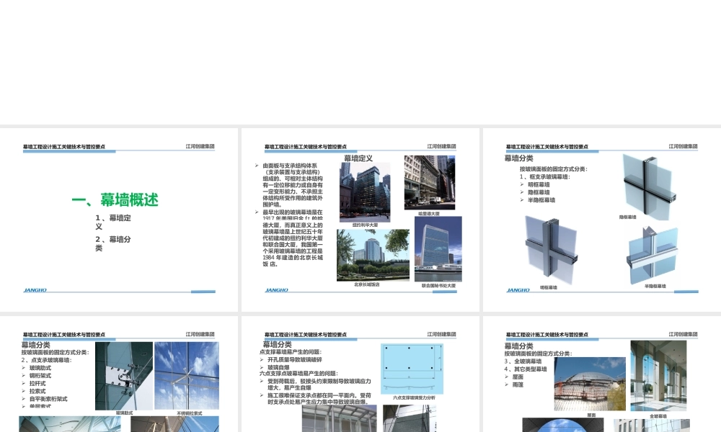Image resolution: width=721 pixels, height=432 pixels.
Task: Click the JANGHO logo on the 幕墙概述 slide
Action: [35, 290]
